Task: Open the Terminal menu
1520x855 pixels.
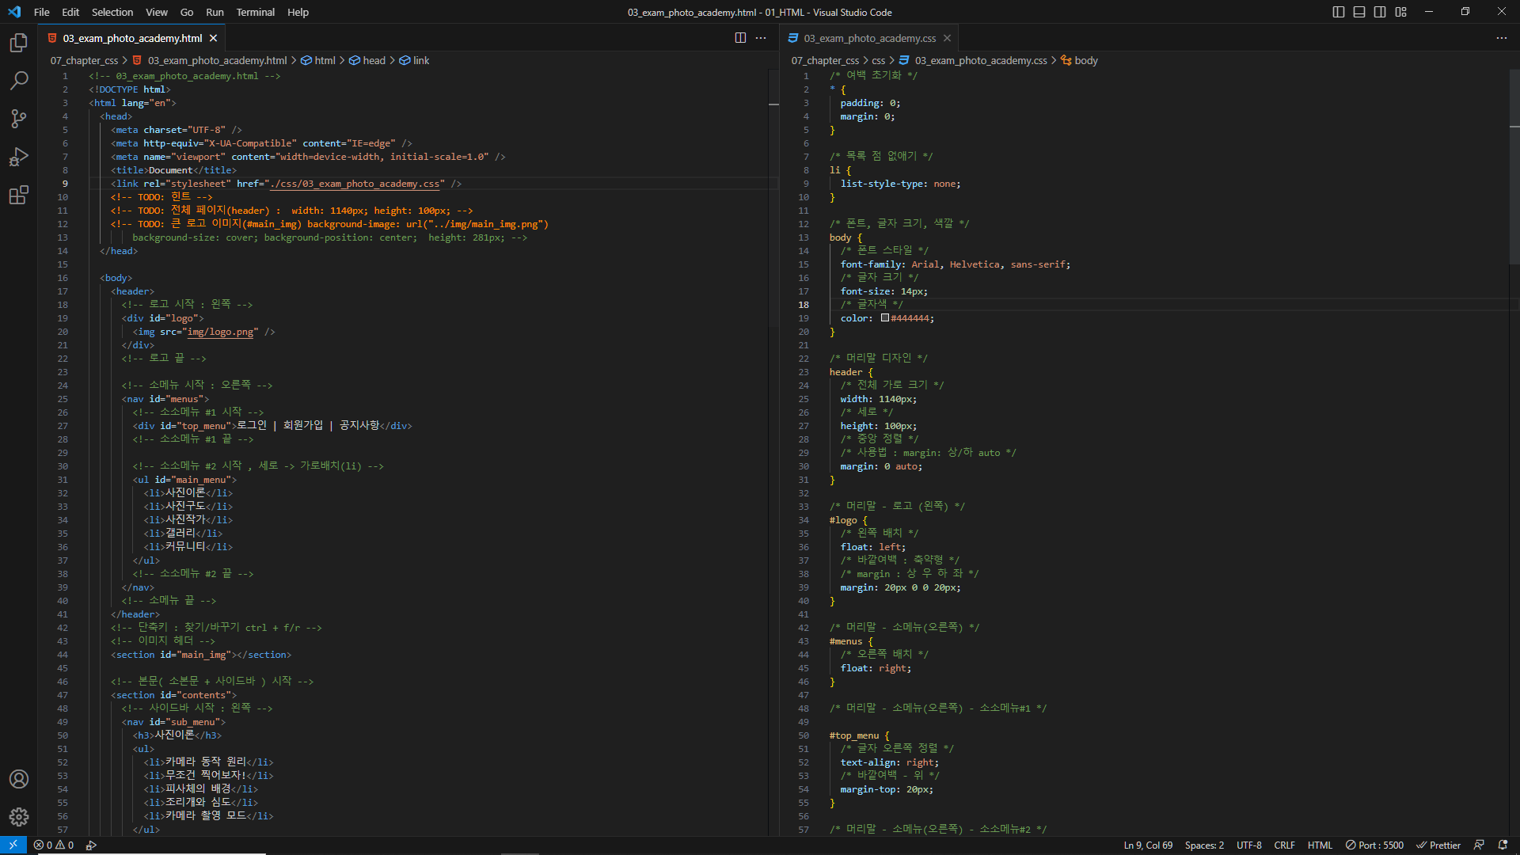Action: [255, 12]
